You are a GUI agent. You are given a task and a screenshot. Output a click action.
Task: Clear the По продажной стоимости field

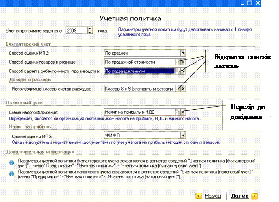coord(183,62)
